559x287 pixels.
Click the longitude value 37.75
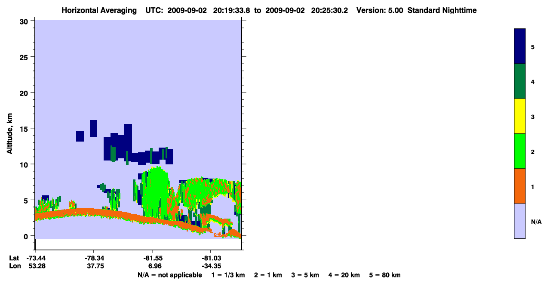(x=95, y=266)
